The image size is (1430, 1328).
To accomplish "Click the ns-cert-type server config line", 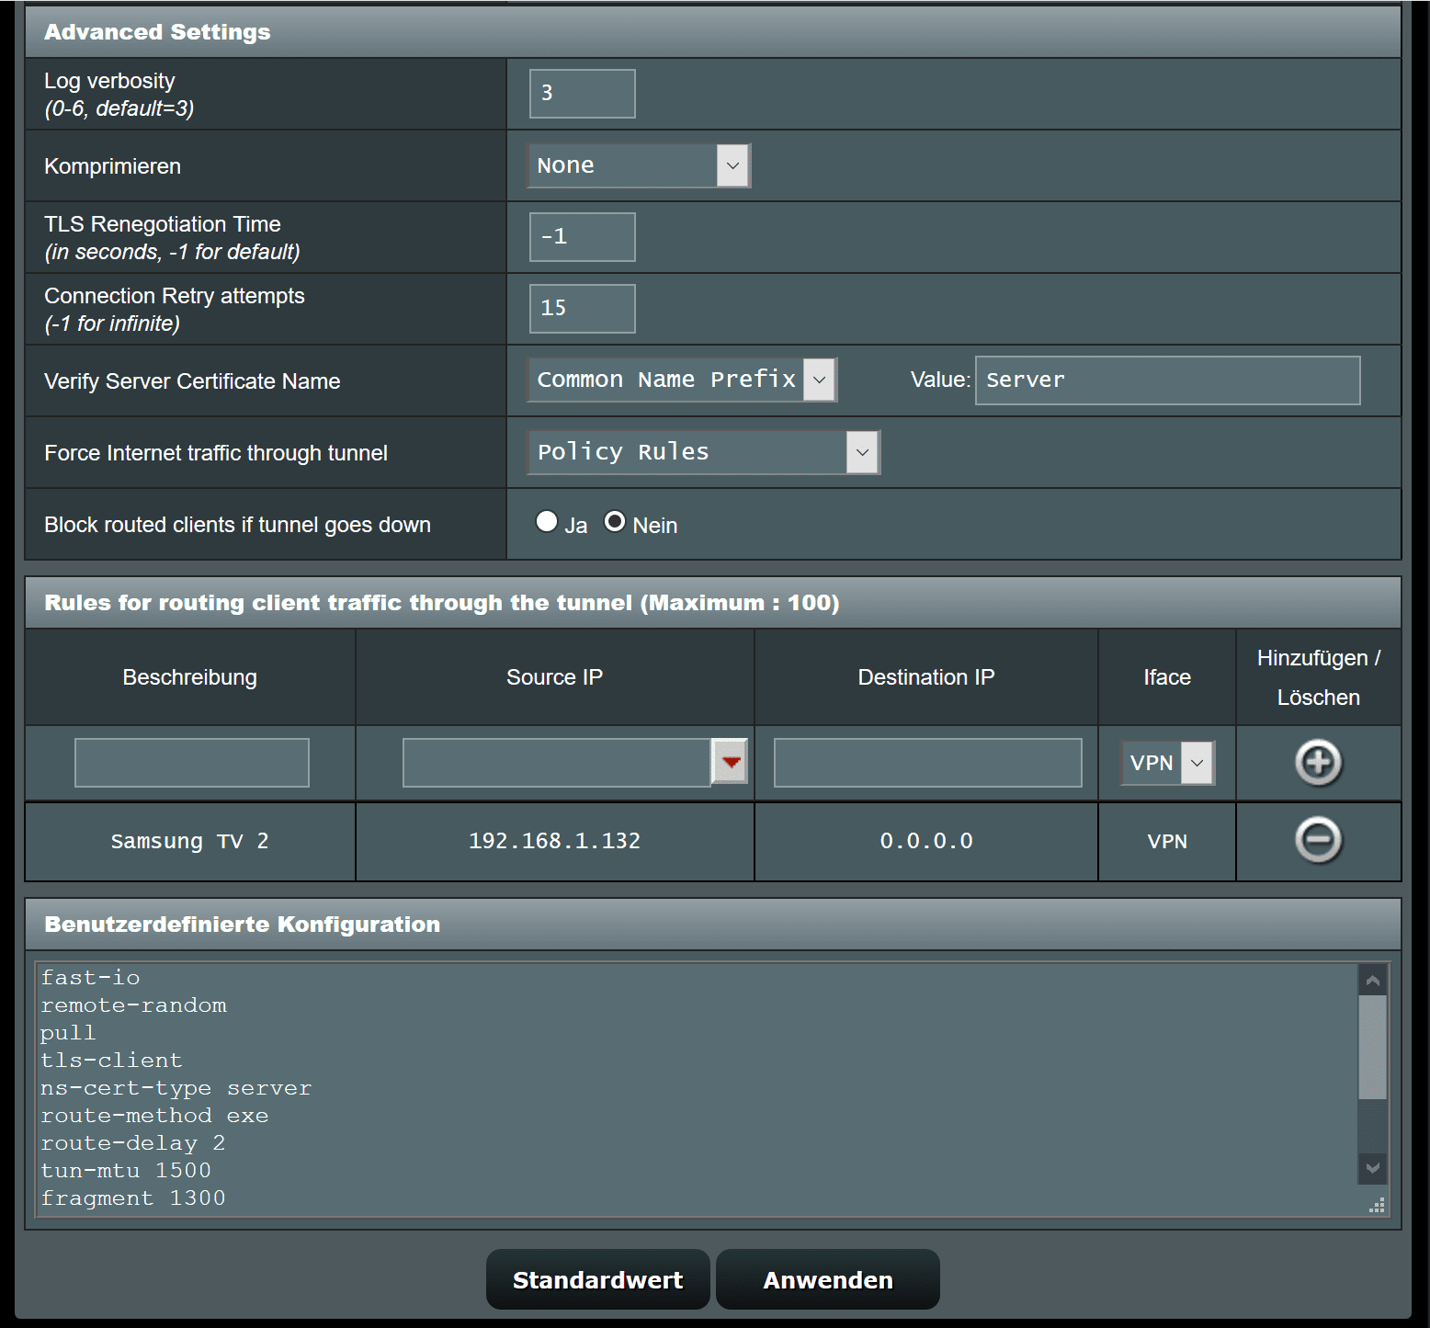I will pyautogui.click(x=176, y=1088).
